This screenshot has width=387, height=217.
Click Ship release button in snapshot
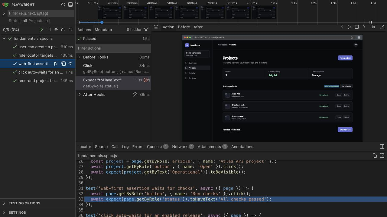pyautogui.click(x=345, y=130)
